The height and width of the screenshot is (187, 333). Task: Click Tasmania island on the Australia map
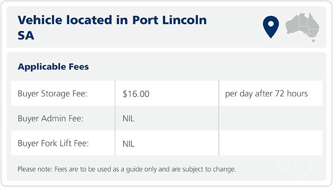tap(314, 41)
